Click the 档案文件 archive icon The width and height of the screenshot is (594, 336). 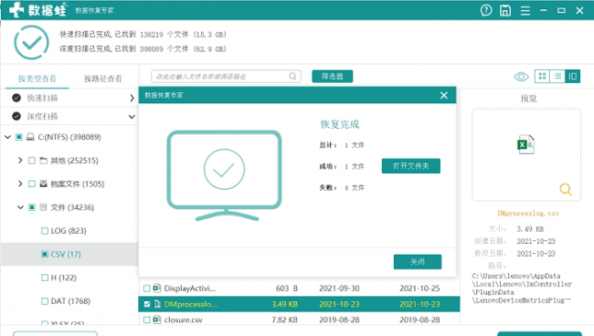pos(44,184)
